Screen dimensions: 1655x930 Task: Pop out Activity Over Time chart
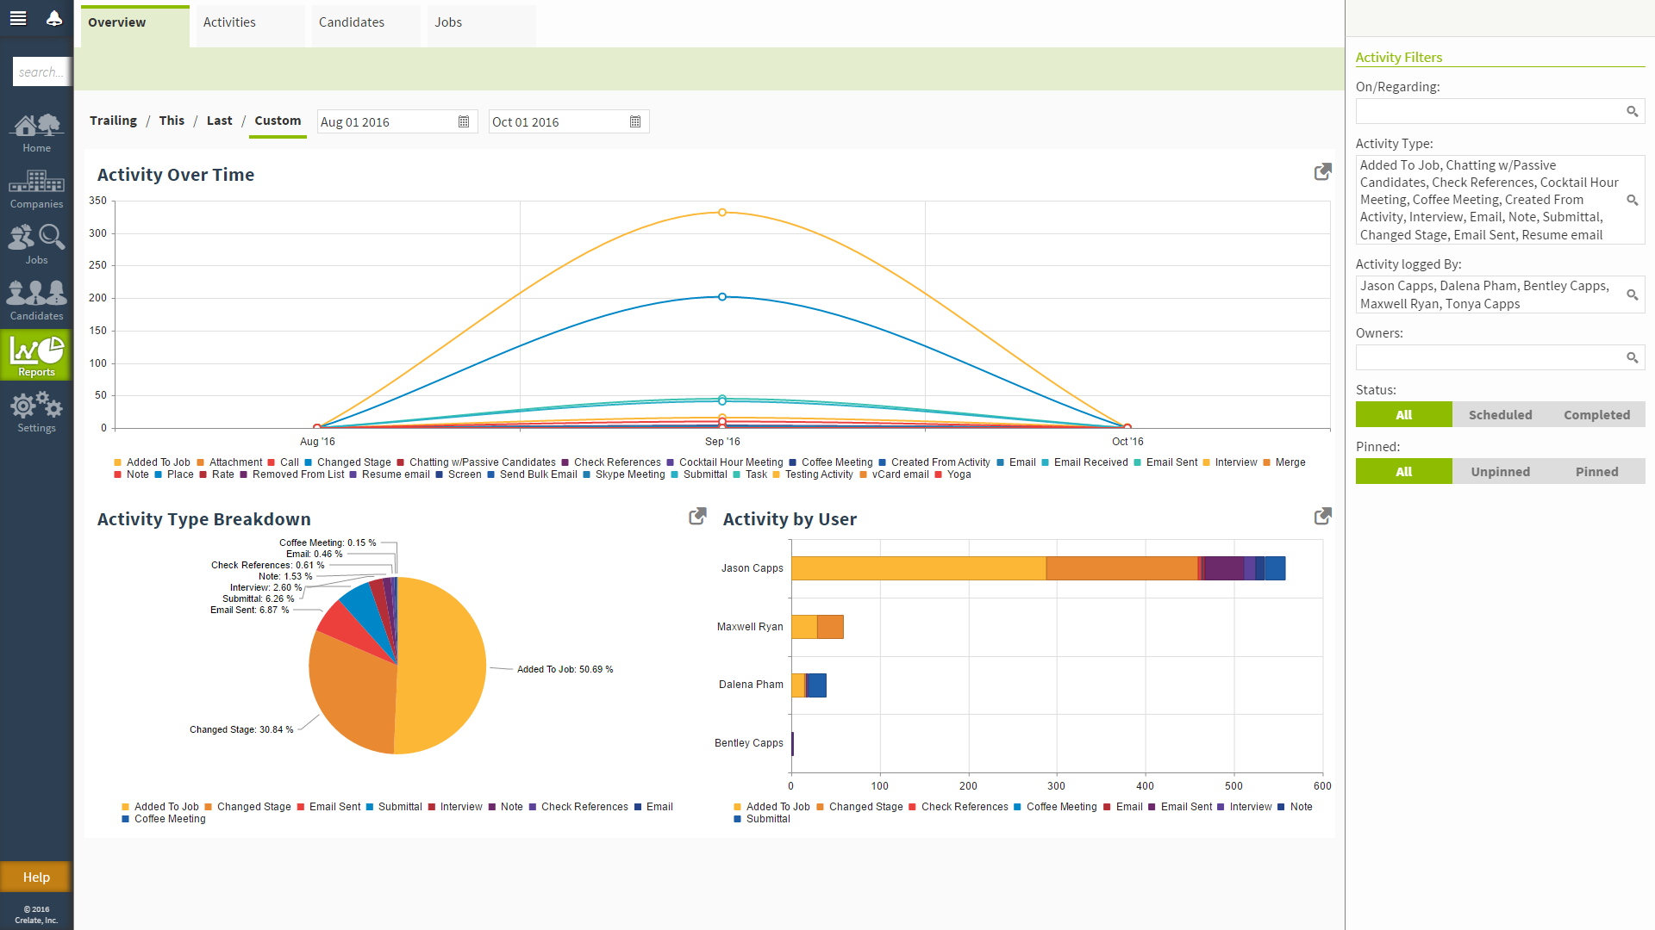pyautogui.click(x=1322, y=172)
